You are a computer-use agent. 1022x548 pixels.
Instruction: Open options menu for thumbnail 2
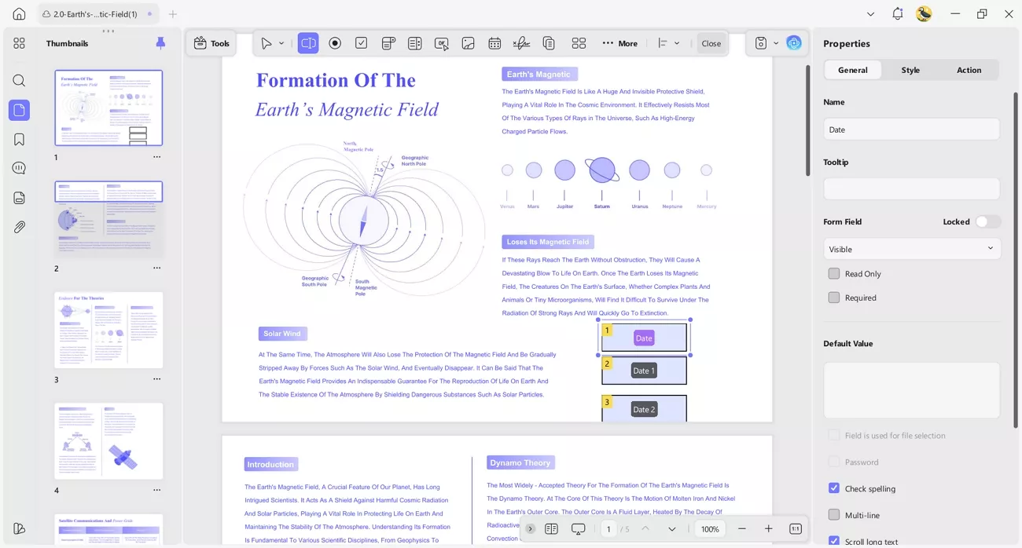point(156,268)
